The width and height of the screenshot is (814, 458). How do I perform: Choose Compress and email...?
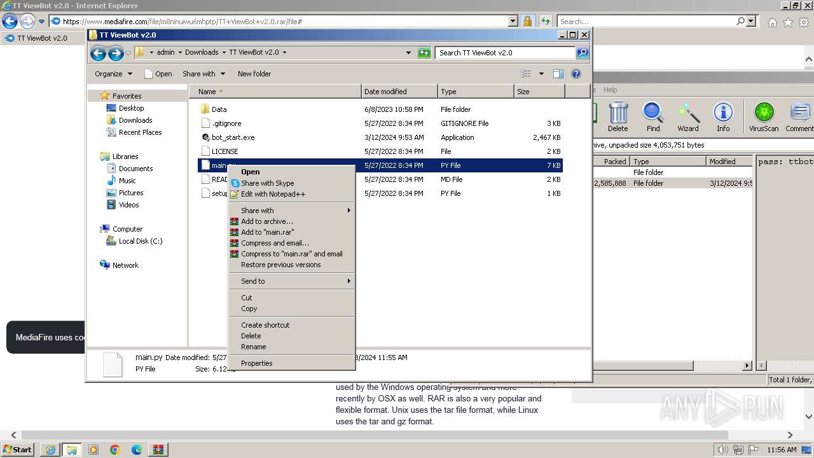(275, 243)
